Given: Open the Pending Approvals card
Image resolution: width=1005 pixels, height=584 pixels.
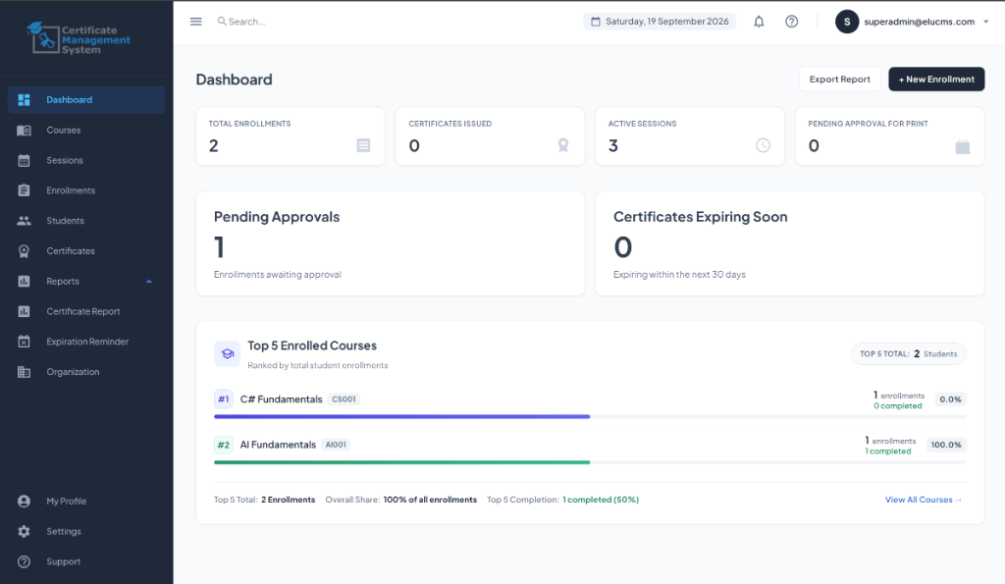Looking at the screenshot, I should click(391, 243).
